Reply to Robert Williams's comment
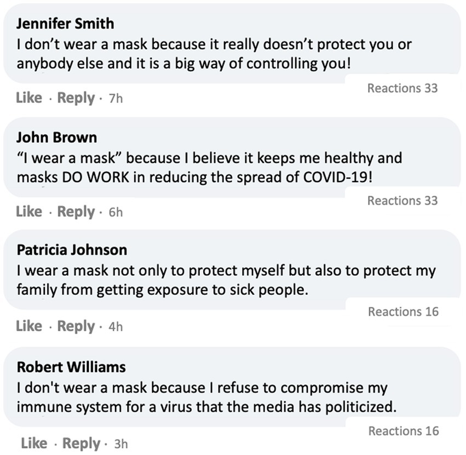Image resolution: width=466 pixels, height=455 pixels. click(x=81, y=443)
